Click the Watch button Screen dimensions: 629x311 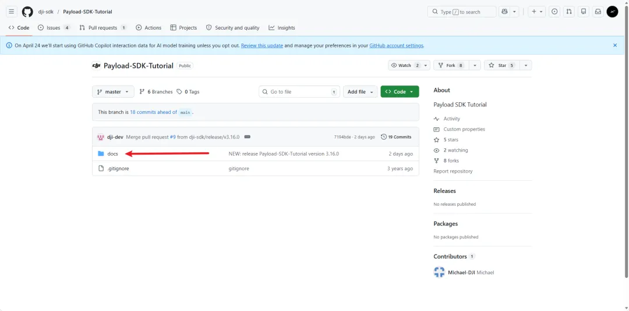405,65
